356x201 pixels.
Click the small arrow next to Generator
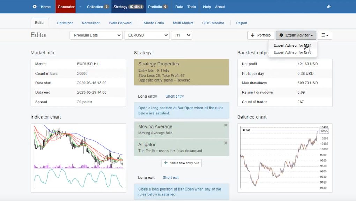click(80, 7)
